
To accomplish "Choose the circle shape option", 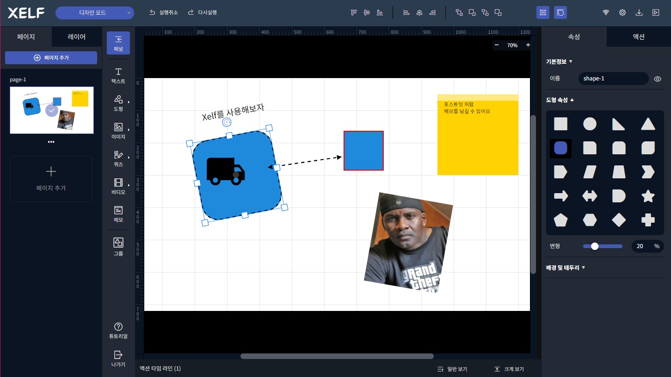I will 590,124.
